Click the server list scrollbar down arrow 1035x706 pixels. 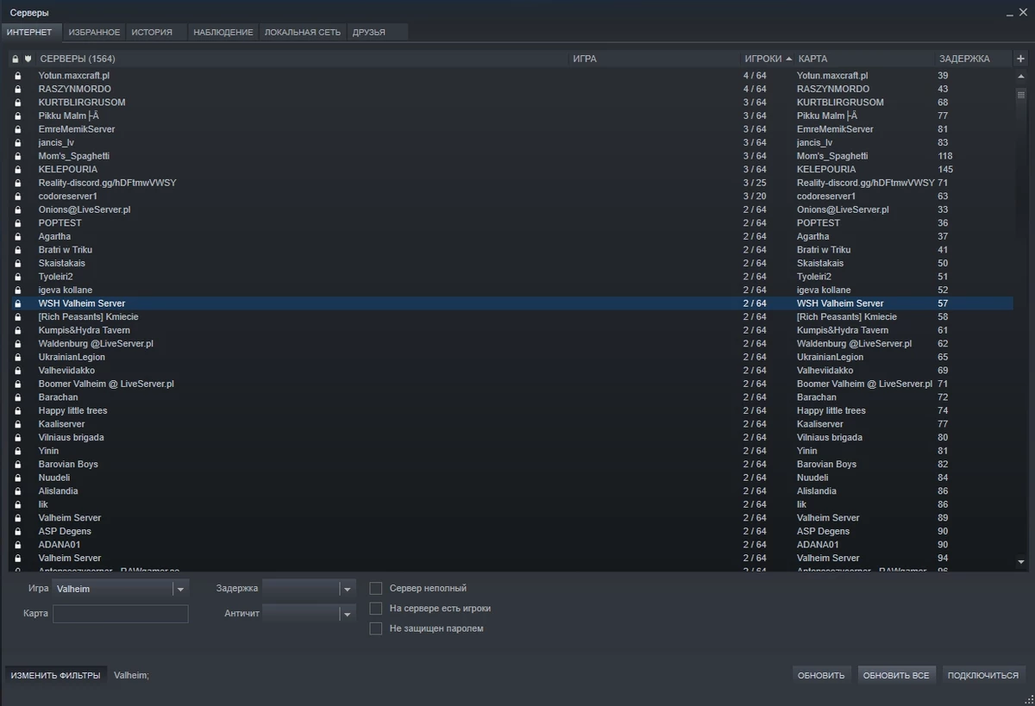coord(1021,561)
